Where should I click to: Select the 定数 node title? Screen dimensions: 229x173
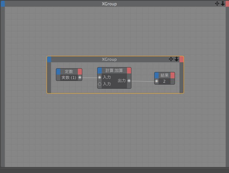tap(69, 72)
